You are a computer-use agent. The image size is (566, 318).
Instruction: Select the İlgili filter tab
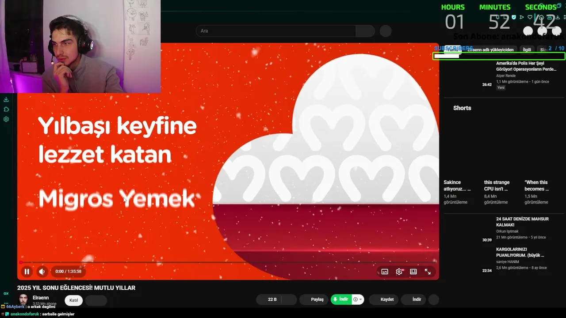[527, 50]
